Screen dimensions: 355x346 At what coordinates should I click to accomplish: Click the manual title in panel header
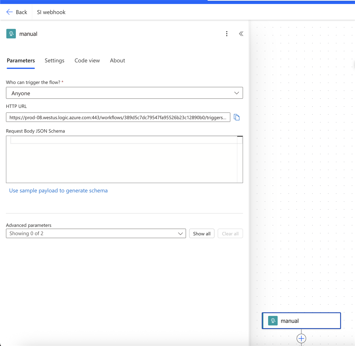[x=28, y=34]
